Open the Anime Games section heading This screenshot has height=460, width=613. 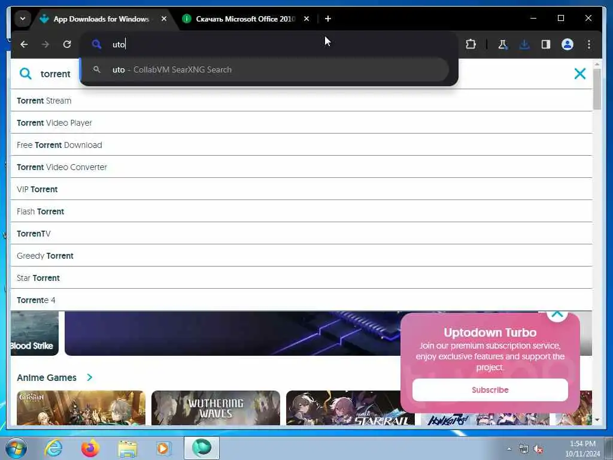pyautogui.click(x=47, y=377)
